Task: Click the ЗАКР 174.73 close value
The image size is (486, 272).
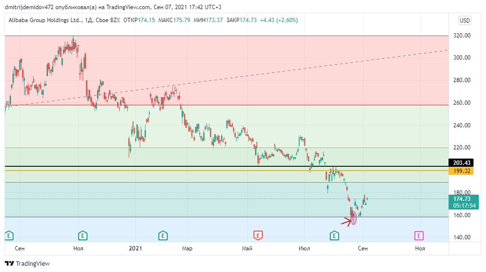Action: [242, 20]
